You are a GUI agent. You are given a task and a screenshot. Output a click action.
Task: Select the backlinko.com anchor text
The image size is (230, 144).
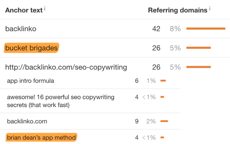pyautogui.click(x=27, y=121)
